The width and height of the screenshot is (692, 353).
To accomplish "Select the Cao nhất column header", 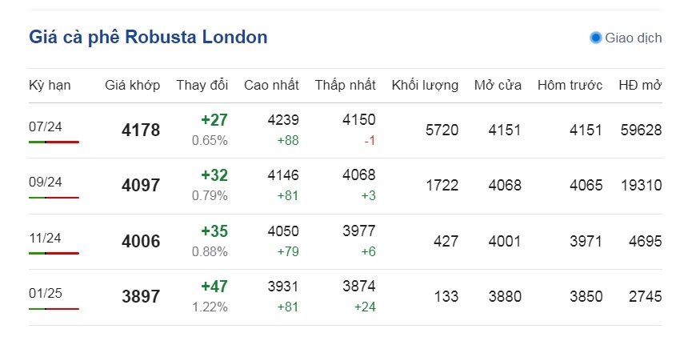I will (271, 86).
